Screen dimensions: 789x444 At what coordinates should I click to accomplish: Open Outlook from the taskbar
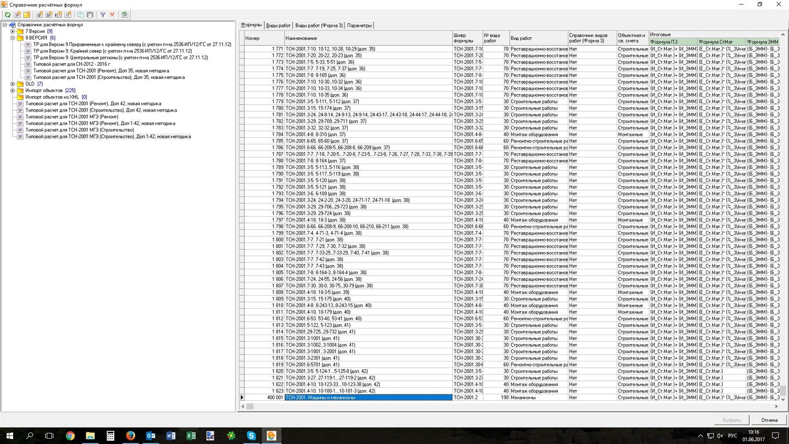pyautogui.click(x=150, y=436)
